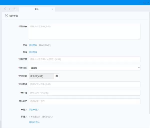Click the 添加抄送人 link

tap(34, 122)
